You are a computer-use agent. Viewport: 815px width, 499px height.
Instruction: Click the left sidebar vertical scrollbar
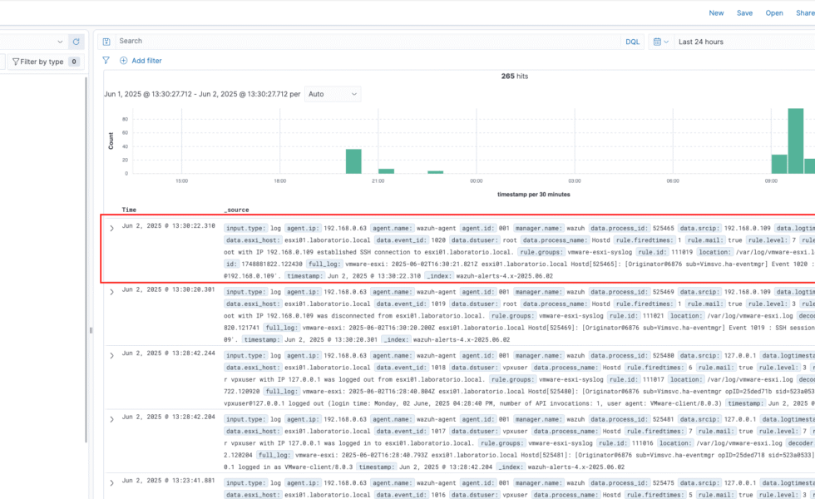click(86, 259)
